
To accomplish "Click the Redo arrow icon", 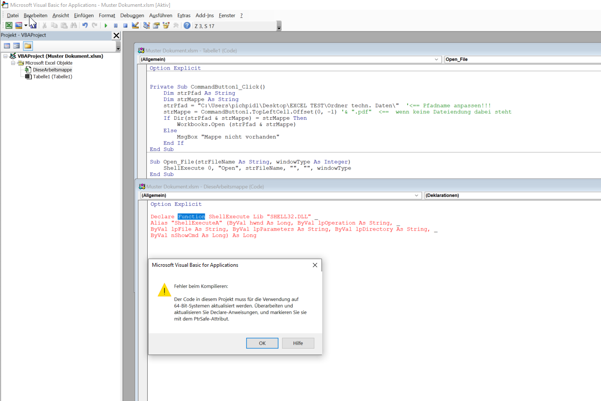I will 95,26.
